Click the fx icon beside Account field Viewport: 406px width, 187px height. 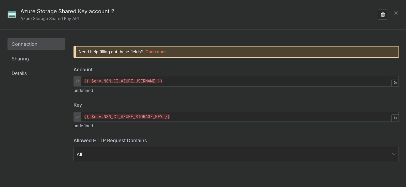[x=78, y=81]
